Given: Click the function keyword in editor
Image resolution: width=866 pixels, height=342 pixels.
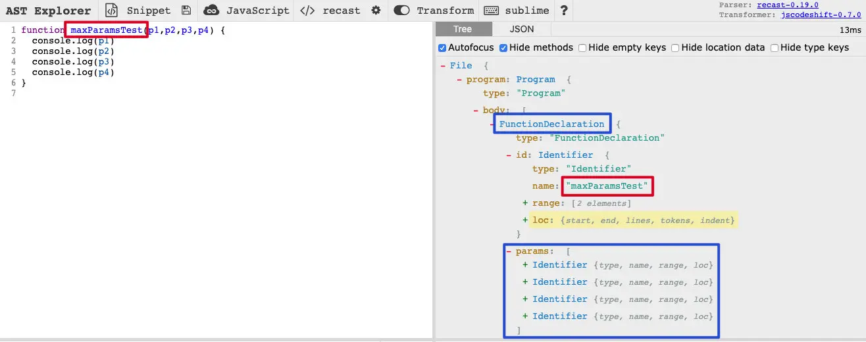Looking at the screenshot, I should (x=43, y=30).
